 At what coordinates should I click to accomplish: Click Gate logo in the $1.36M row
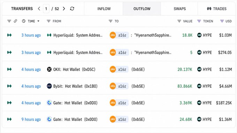[49, 119]
